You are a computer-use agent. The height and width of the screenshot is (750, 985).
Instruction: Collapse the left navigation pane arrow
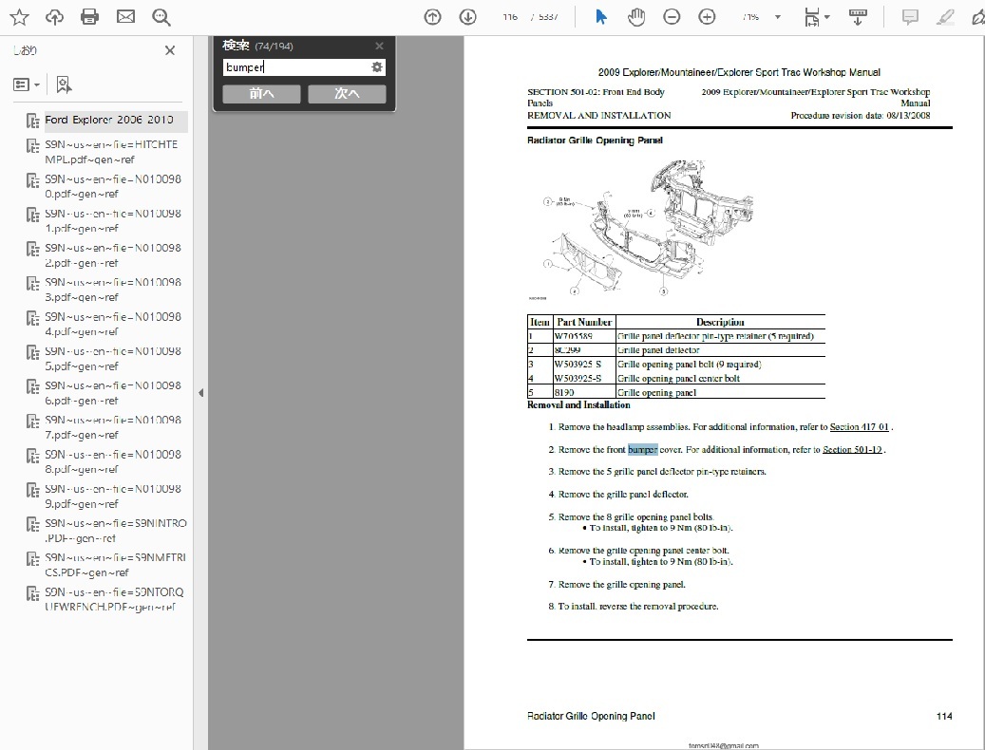201,393
